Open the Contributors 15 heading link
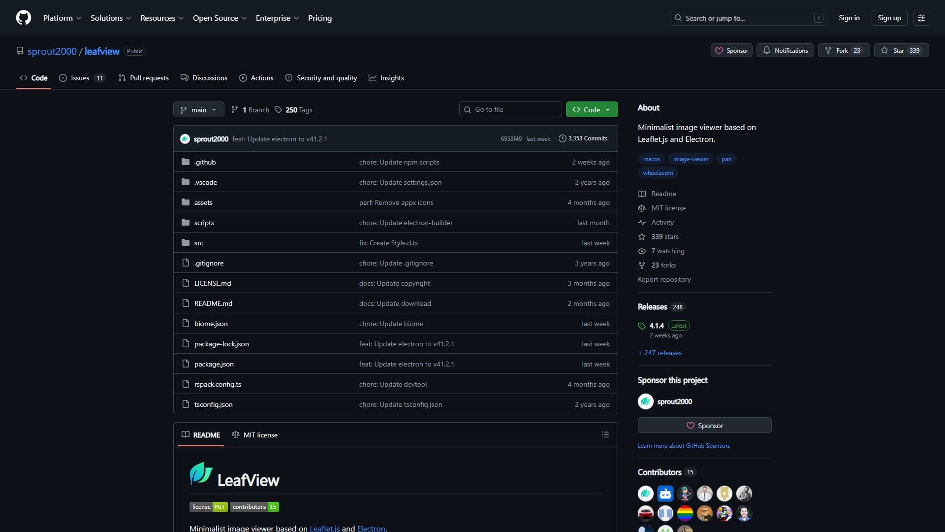The height and width of the screenshot is (532, 945). [x=666, y=472]
